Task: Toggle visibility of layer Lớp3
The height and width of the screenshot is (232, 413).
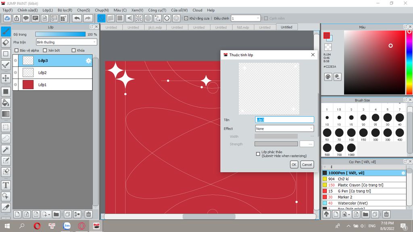Action: [x=16, y=60]
